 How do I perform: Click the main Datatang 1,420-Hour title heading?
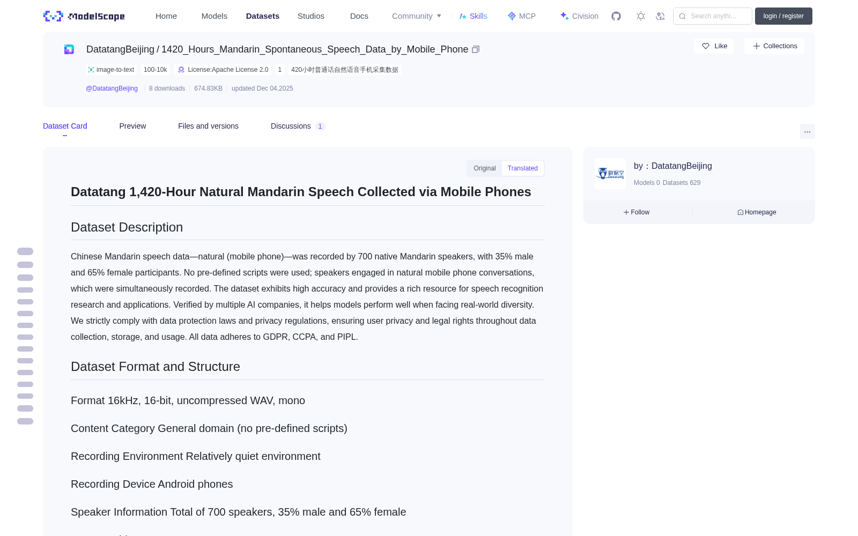[x=301, y=192]
